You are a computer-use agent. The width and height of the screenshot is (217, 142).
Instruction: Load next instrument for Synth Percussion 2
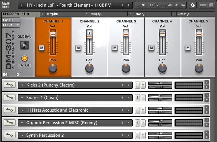coord(128,135)
